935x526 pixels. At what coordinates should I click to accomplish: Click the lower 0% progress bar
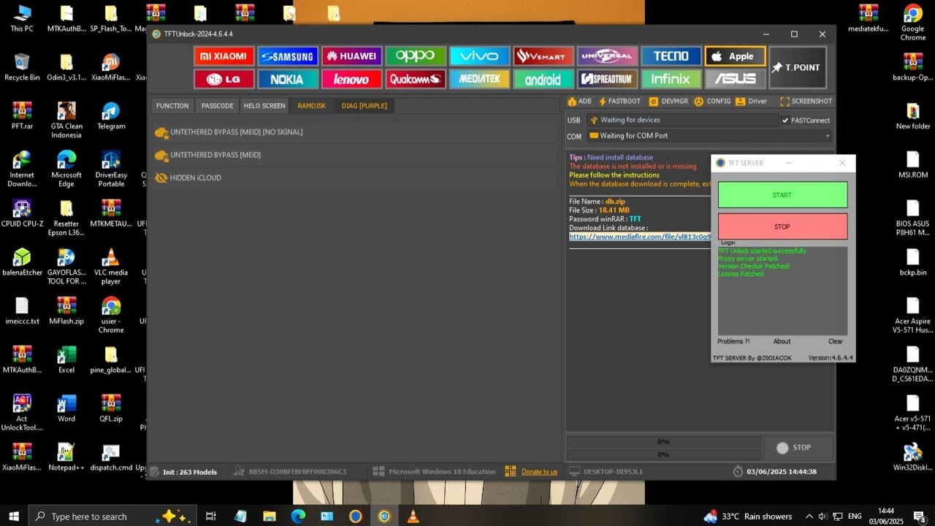[663, 454]
